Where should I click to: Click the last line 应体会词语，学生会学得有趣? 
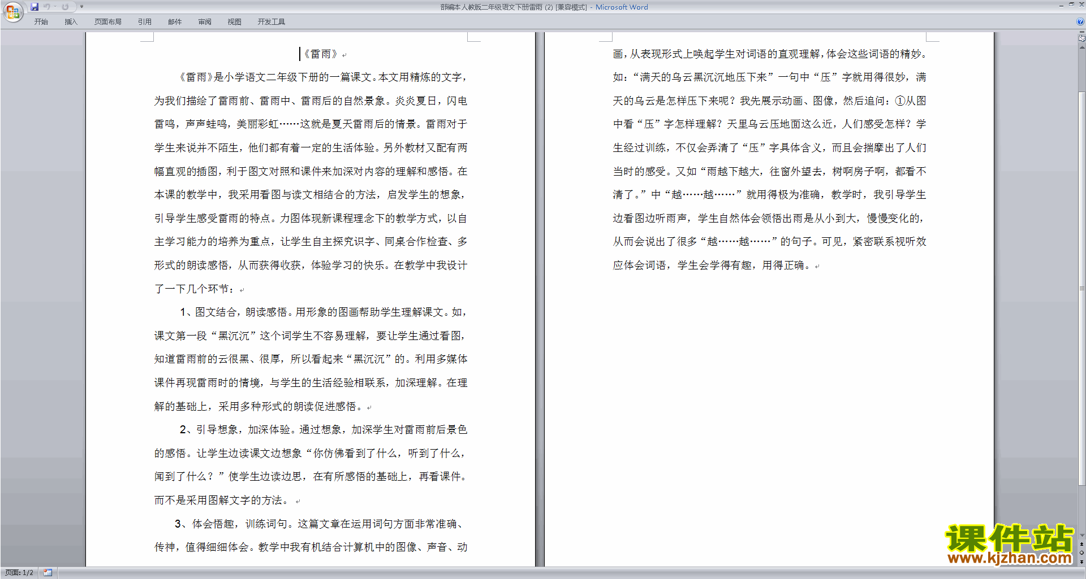point(712,265)
